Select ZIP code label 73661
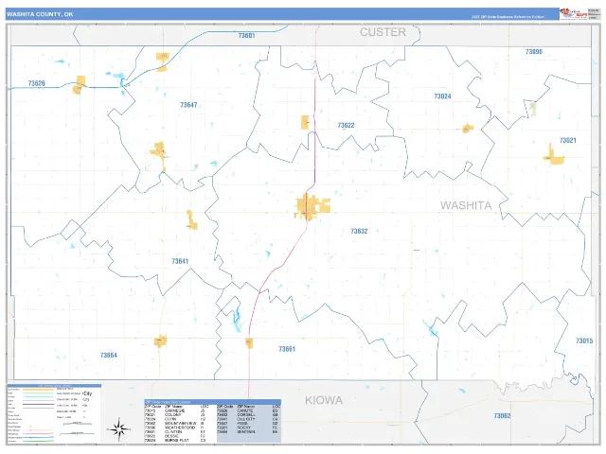Screen dimensions: 606x454 pos(287,349)
